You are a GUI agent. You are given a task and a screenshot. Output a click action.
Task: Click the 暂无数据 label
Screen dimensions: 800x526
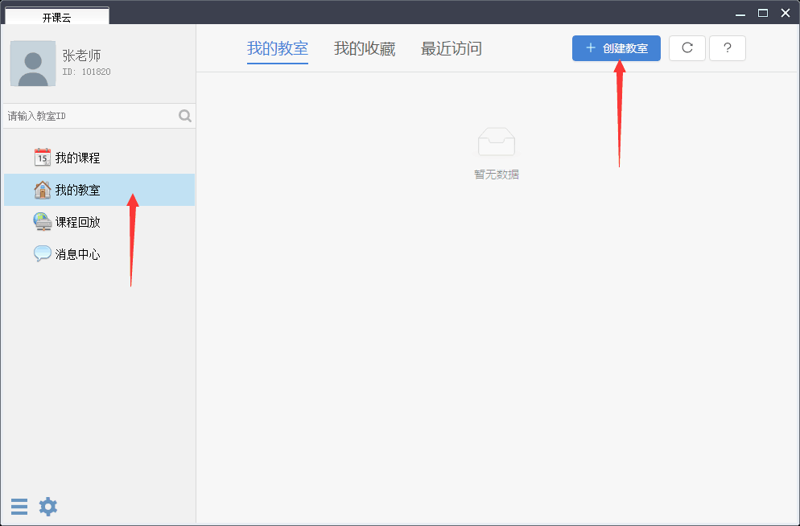(x=497, y=175)
